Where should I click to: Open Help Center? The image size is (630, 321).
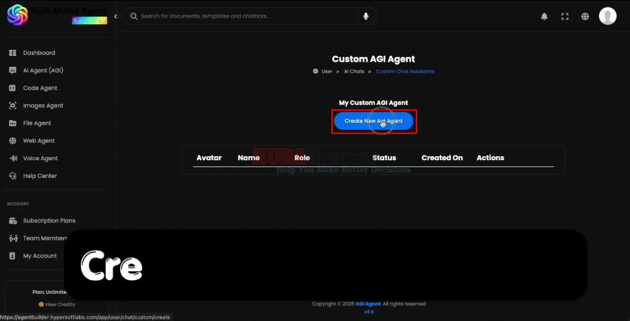click(x=40, y=176)
